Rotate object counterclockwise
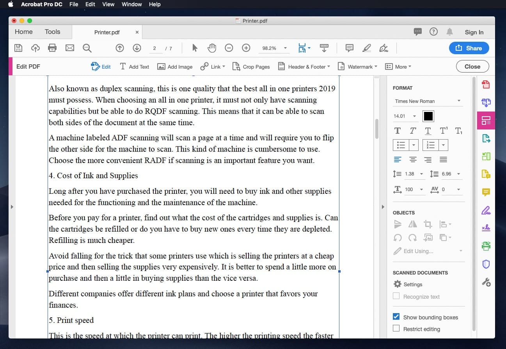 coord(398,237)
